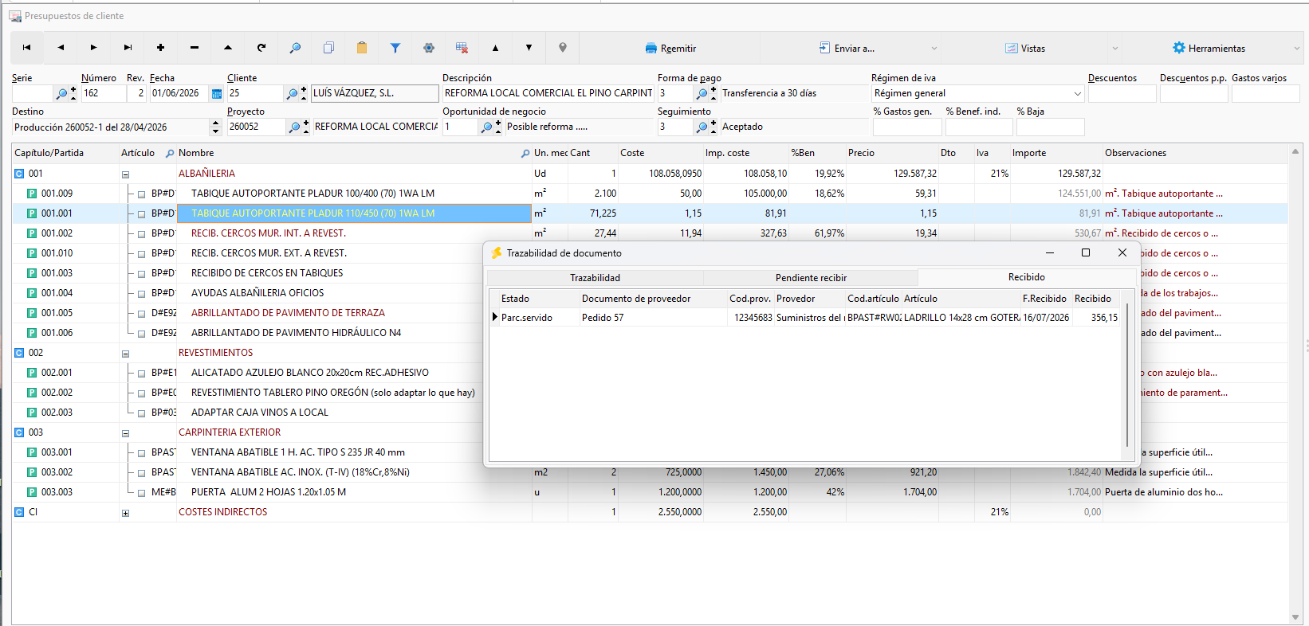Open the calendar picker next to Fecha
This screenshot has height=626, width=1309.
click(x=217, y=94)
